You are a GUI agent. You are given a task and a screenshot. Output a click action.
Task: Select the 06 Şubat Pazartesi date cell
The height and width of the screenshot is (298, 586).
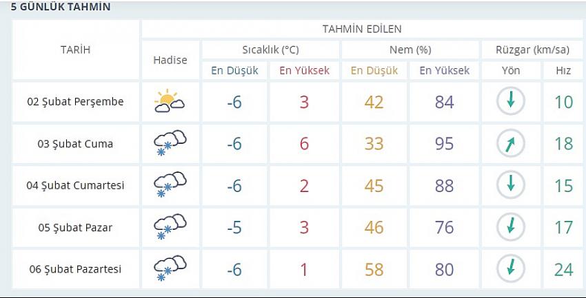pyautogui.click(x=76, y=269)
